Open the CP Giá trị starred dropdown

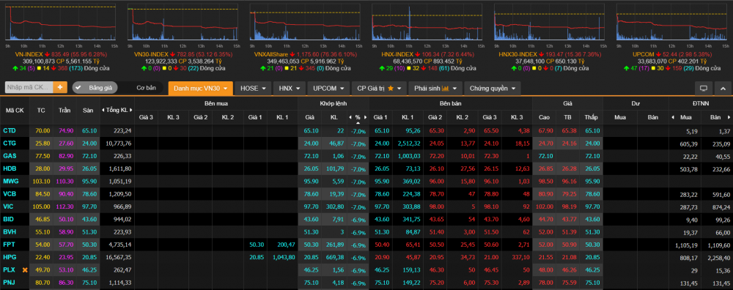pos(379,88)
